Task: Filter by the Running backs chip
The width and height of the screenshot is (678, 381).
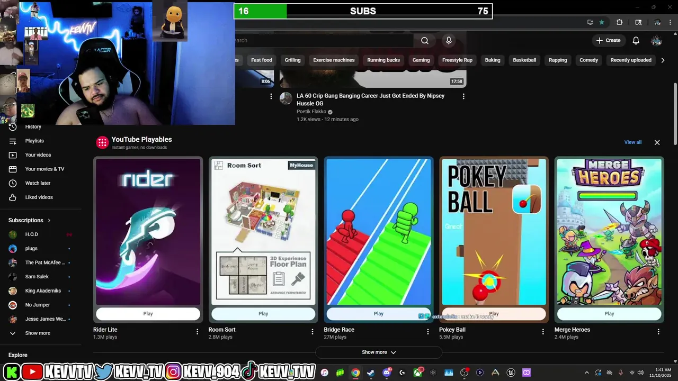Action: click(x=383, y=60)
